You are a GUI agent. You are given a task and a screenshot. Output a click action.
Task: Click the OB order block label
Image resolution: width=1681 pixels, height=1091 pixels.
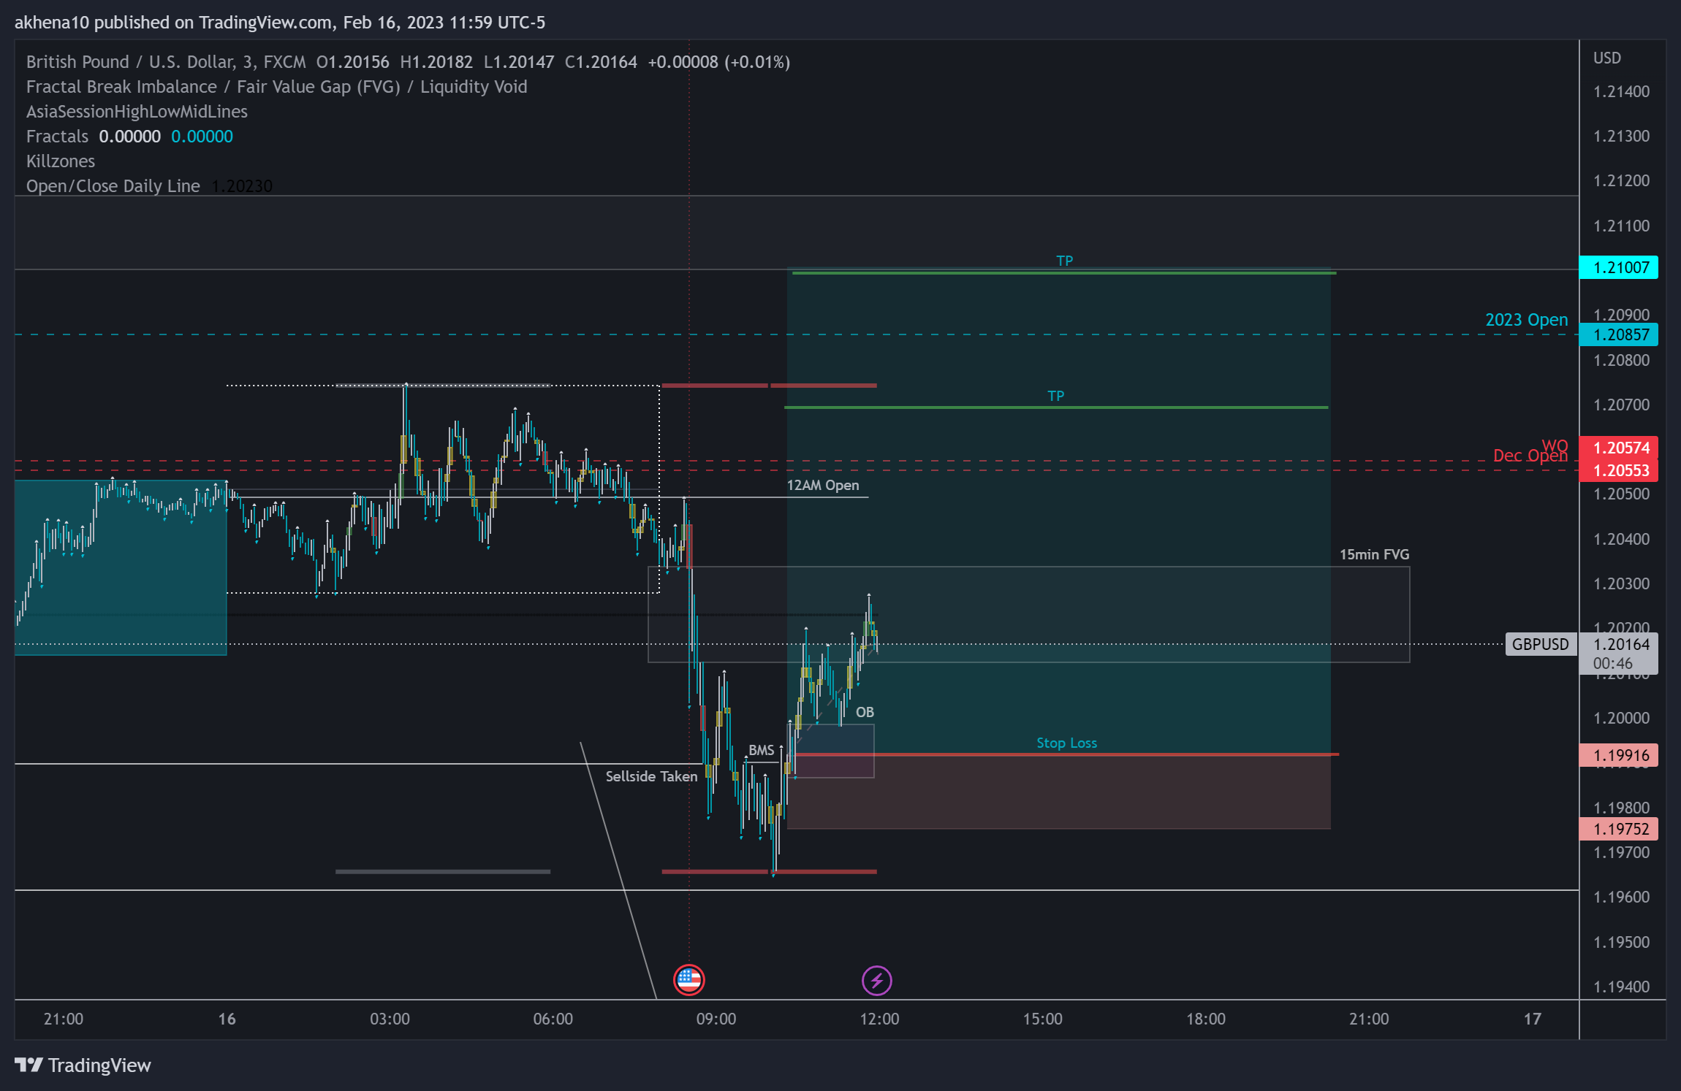tap(865, 712)
